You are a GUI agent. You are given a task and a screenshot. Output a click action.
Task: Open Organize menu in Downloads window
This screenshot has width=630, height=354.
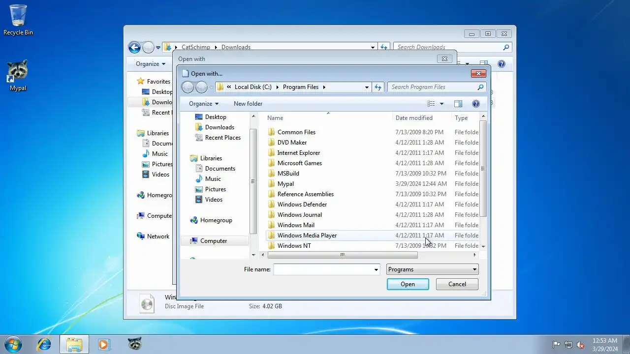coord(151,64)
